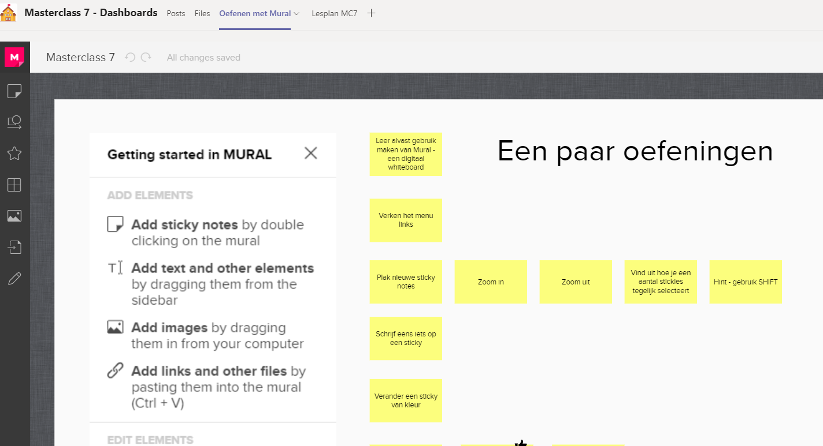Click the redo arrow in the Mural toolbar

click(x=146, y=57)
